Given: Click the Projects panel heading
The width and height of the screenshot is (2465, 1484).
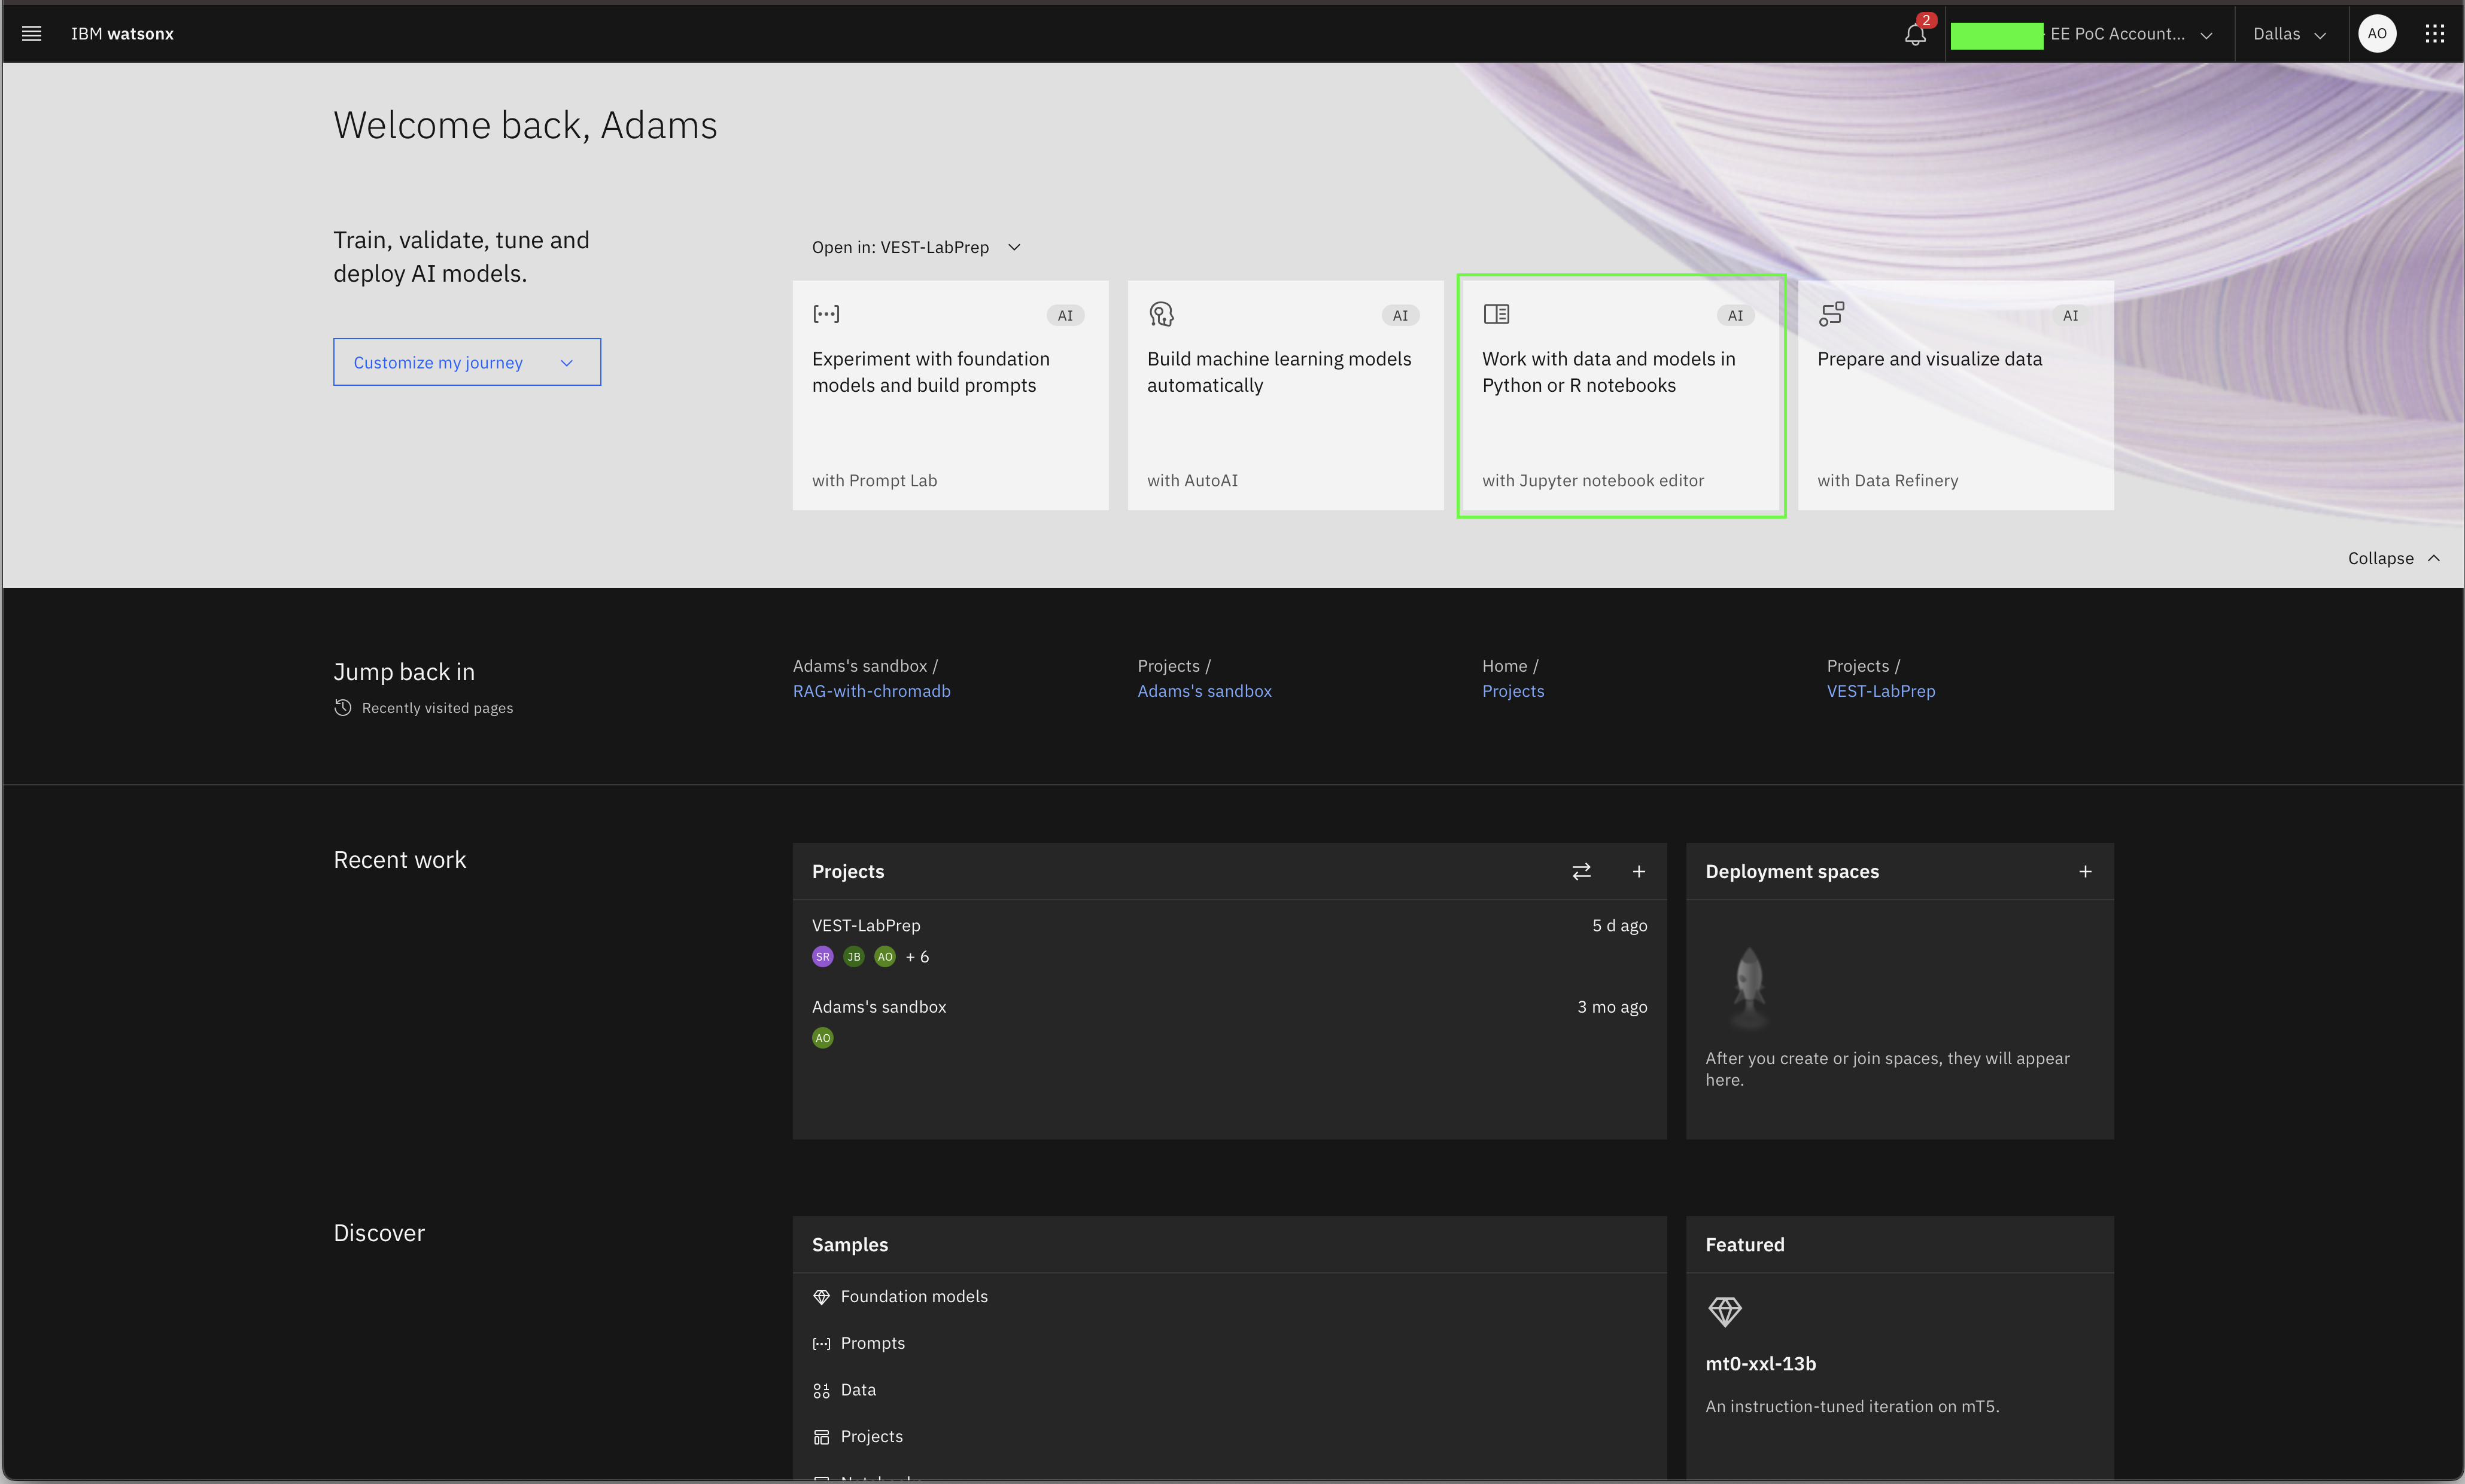Looking at the screenshot, I should point(847,871).
